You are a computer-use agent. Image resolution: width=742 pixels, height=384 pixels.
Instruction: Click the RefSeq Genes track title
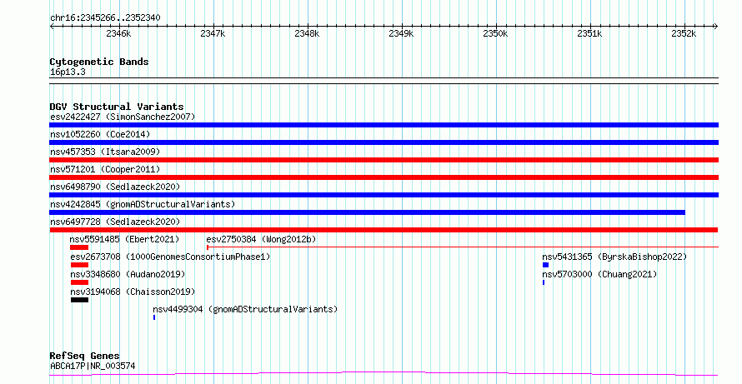tap(85, 356)
